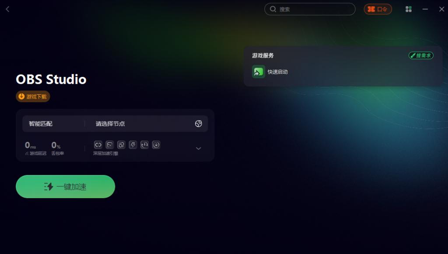Open the 口令 code button
This screenshot has height=254, width=448.
pos(378,9)
